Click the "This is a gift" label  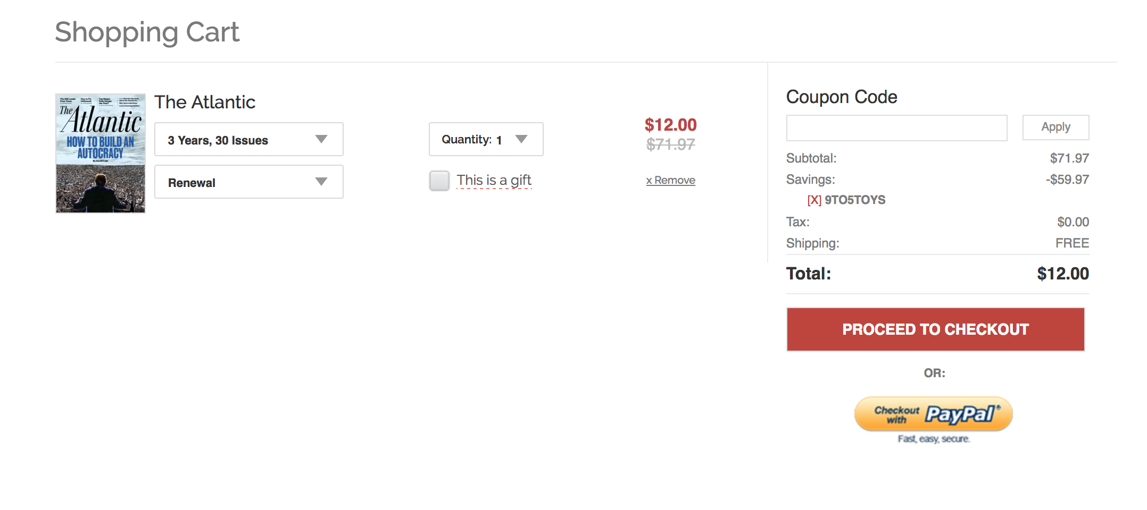click(x=494, y=181)
